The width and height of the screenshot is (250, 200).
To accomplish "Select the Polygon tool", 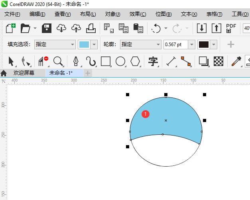I will [136, 61].
